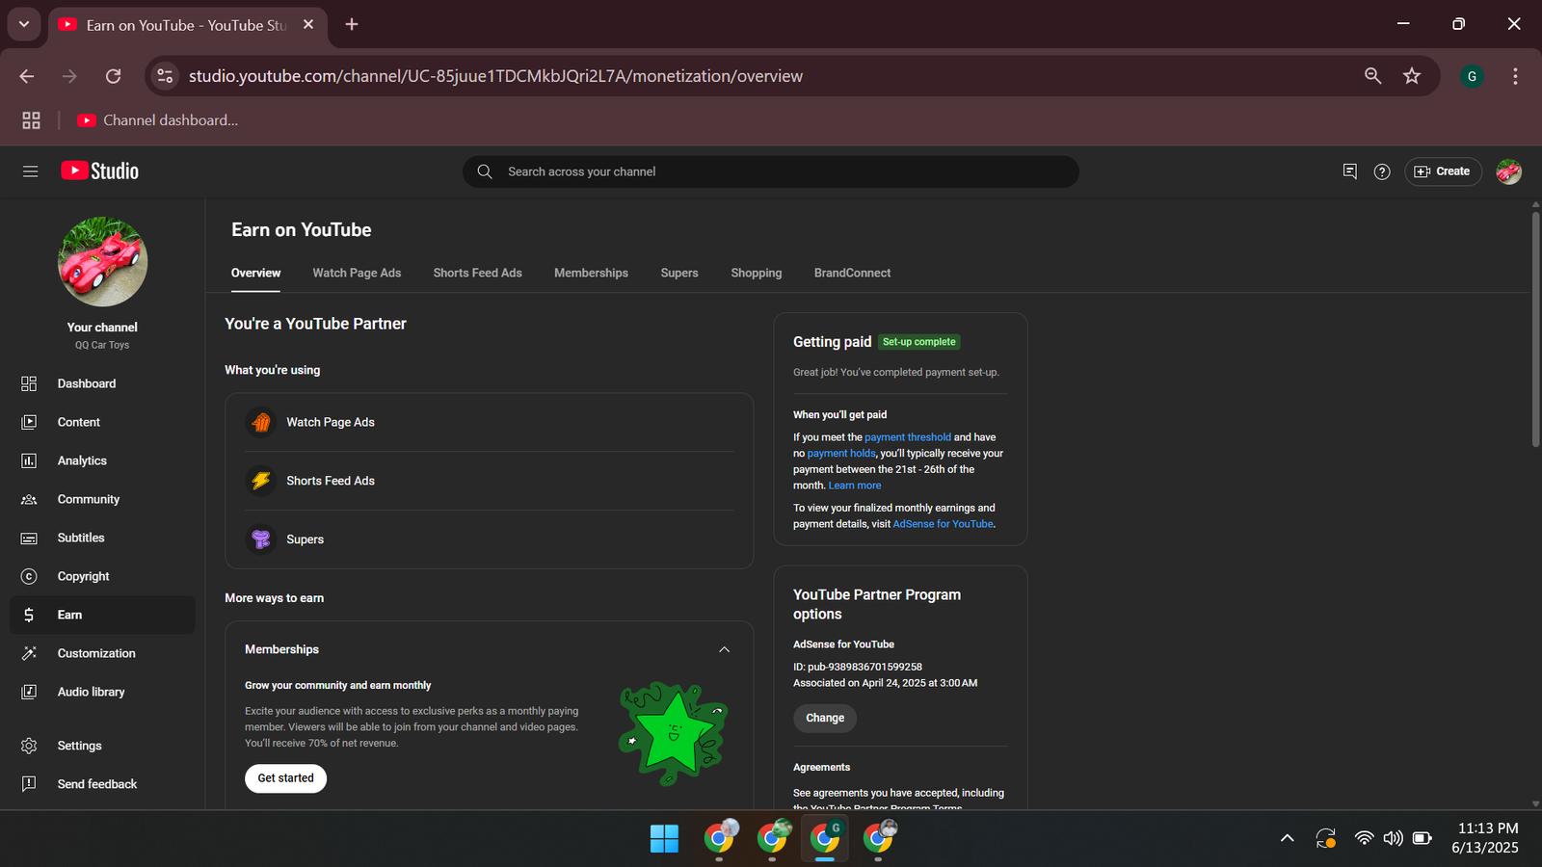Screen dimensions: 1542x867
Task: Click the Audio library icon
Action: (29, 692)
